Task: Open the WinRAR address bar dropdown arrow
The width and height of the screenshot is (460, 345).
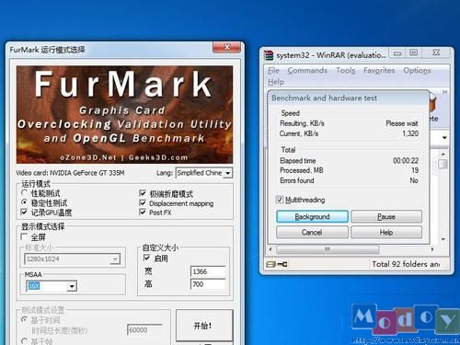Action: 444,138
